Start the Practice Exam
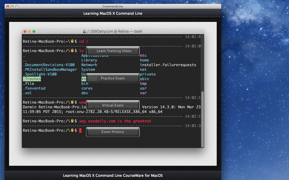Viewport: 289px width, 180px height. point(113,78)
